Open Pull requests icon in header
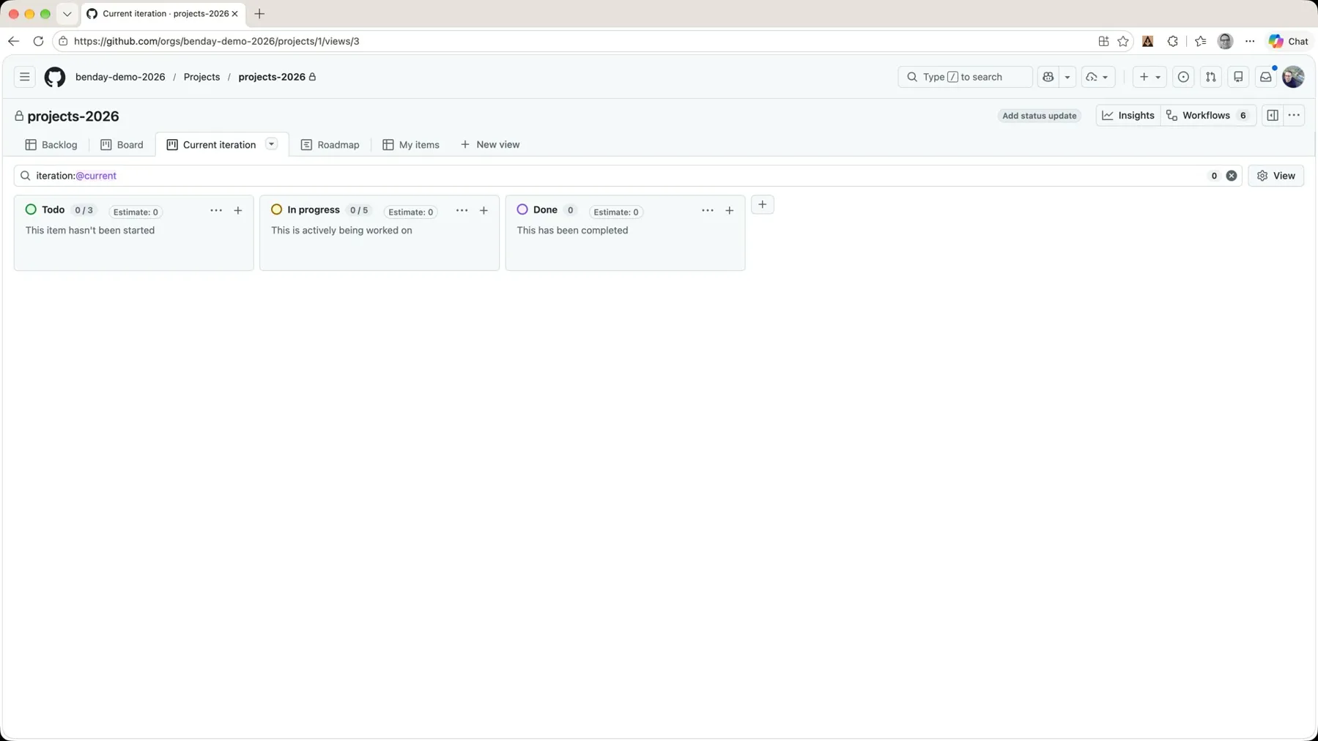The image size is (1318, 741). (x=1211, y=77)
